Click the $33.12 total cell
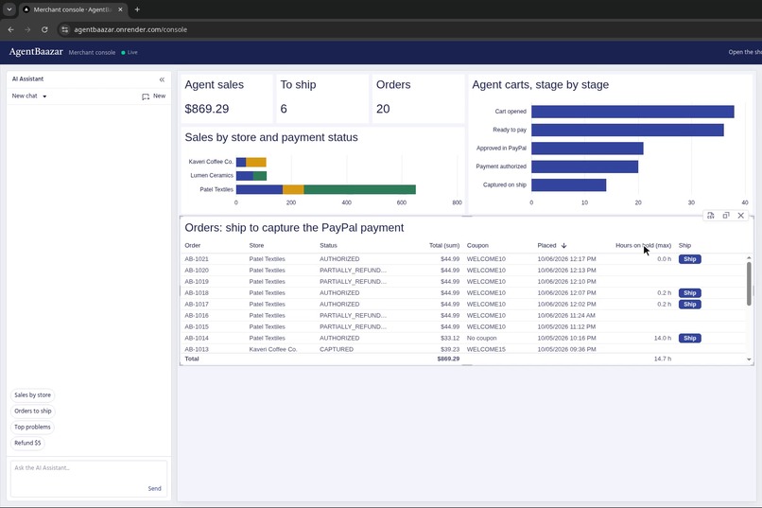This screenshot has height=508, width=762. (449, 339)
